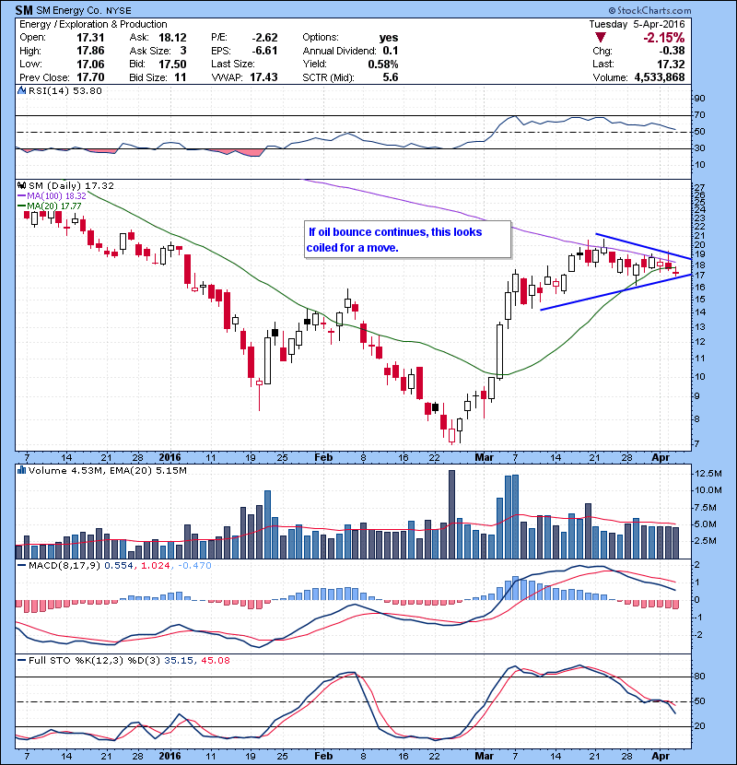Click the volume bars icon next to Volume label
The height and width of the screenshot is (765, 737).
tap(21, 470)
